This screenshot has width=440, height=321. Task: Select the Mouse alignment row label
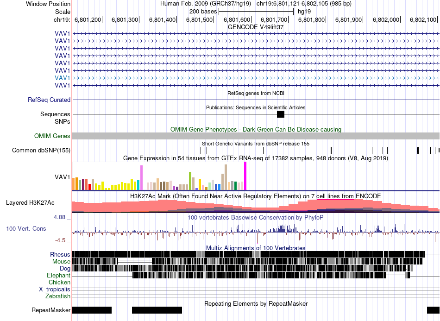pos(61,262)
